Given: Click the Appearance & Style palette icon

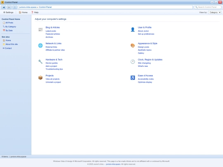Looking at the screenshot, I should [133, 45].
